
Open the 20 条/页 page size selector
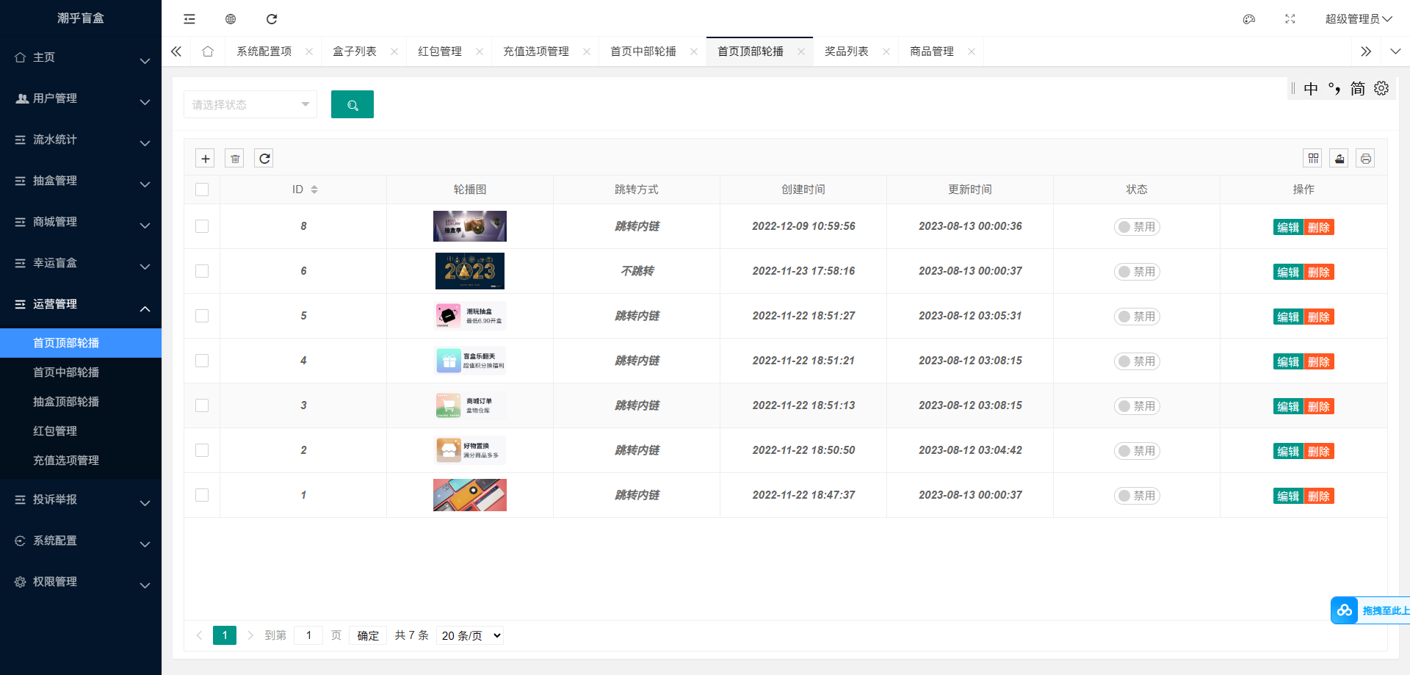[471, 635]
